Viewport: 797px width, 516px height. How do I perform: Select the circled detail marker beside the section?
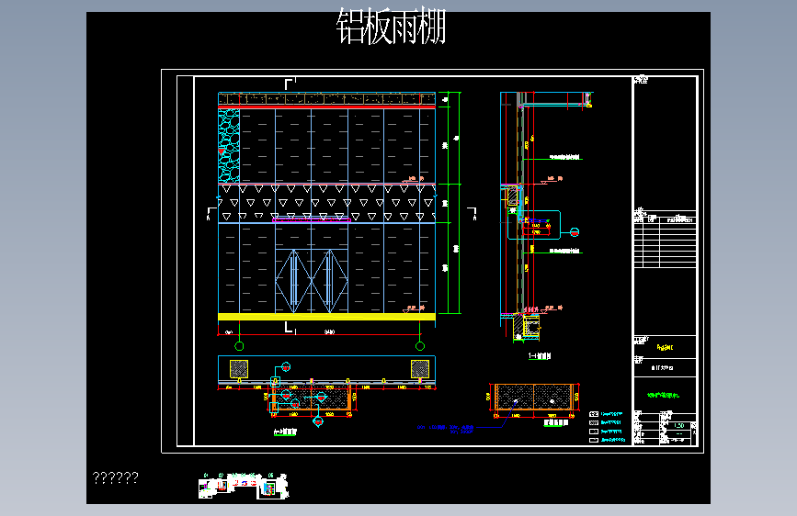pos(575,232)
